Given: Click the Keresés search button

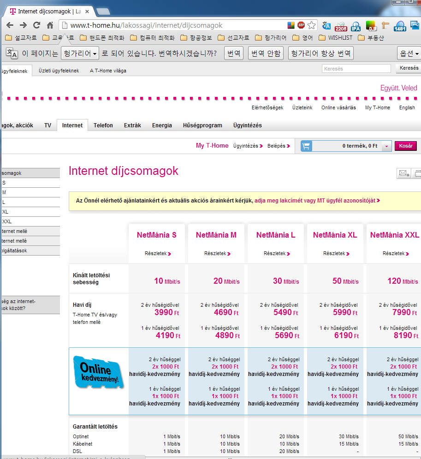Looking at the screenshot, I should tap(409, 68).
